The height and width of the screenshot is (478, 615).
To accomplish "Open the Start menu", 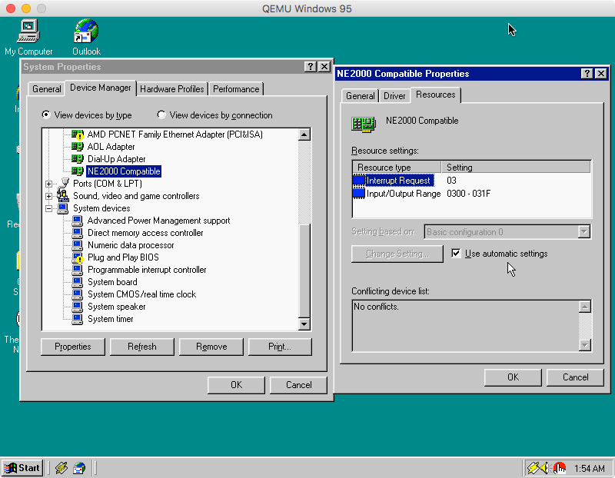I will pos(22,468).
